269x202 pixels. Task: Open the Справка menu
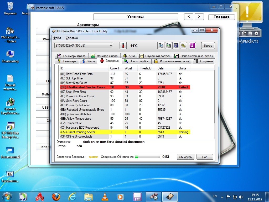71,38
